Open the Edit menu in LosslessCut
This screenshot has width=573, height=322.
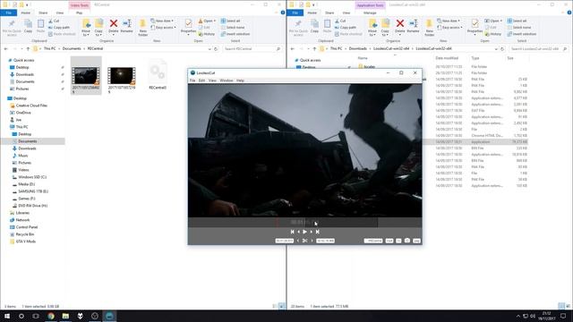(x=201, y=80)
